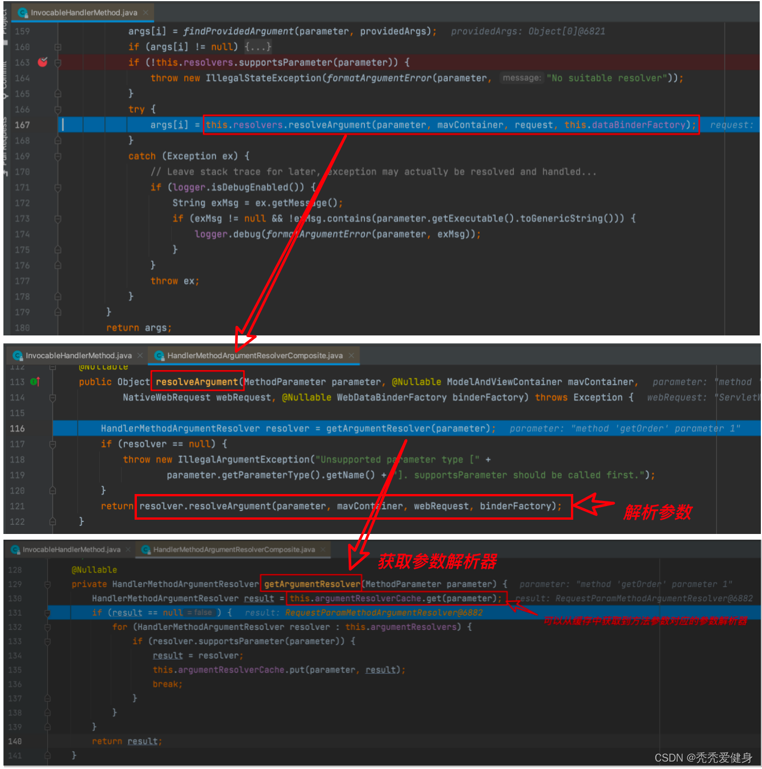Viewport: 762px width, 769px height.
Task: Close HandlerMethodArgumentResolverComposite.java tab in the middle editor
Action: point(351,355)
